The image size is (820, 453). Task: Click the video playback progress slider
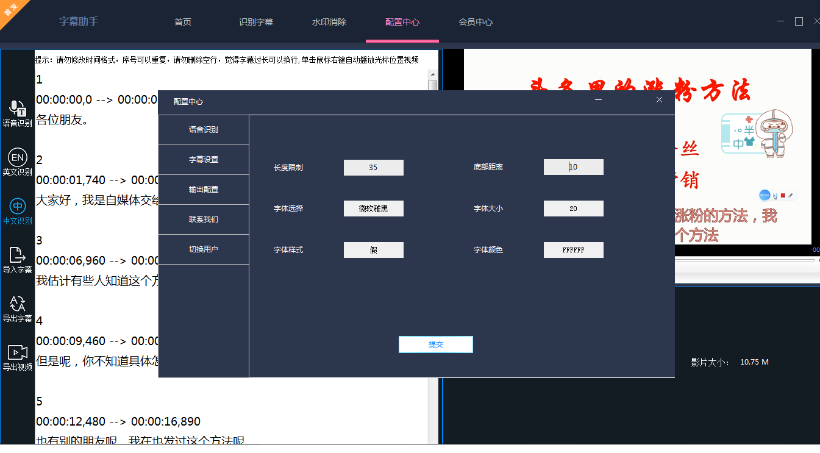coord(744,260)
